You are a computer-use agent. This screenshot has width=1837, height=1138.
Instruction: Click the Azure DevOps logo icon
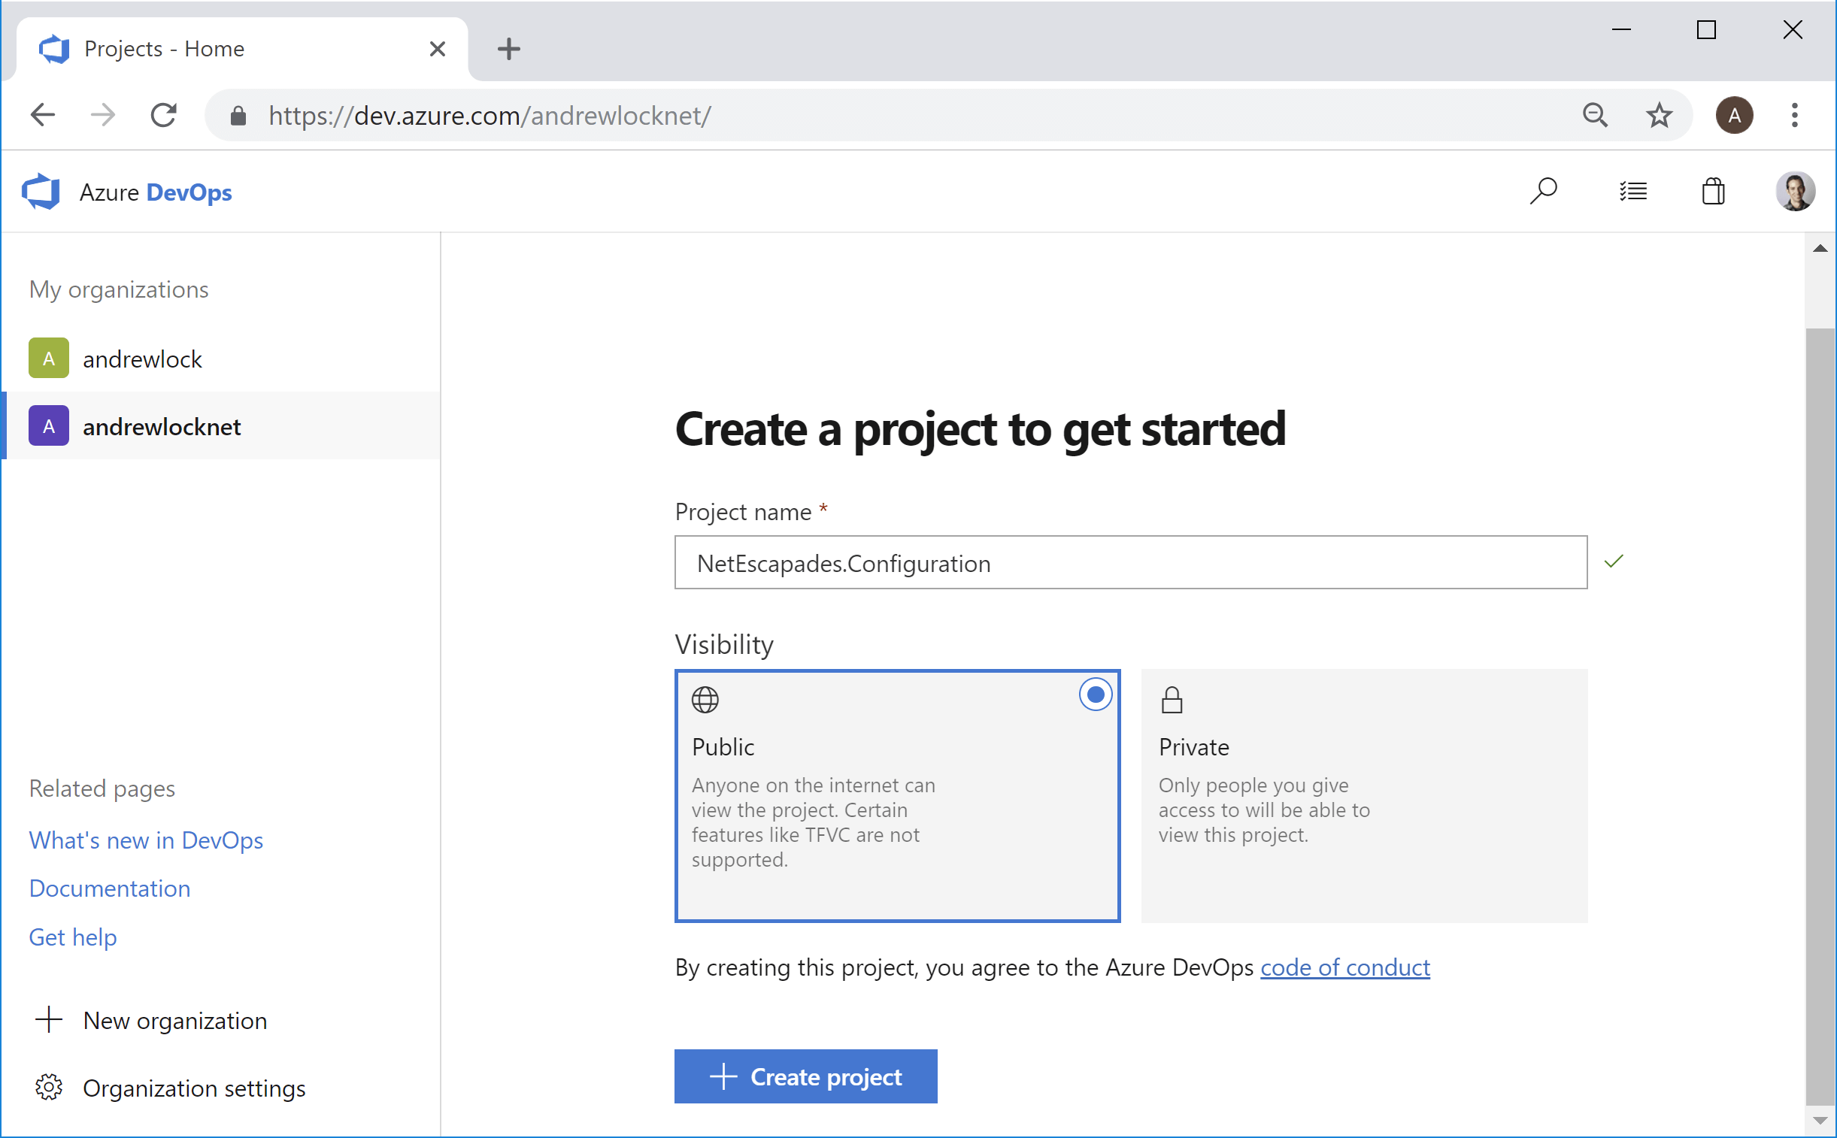[41, 192]
